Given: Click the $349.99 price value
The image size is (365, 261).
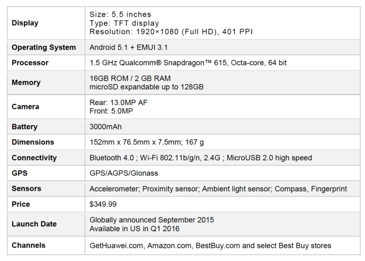Looking at the screenshot, I should tap(103, 204).
